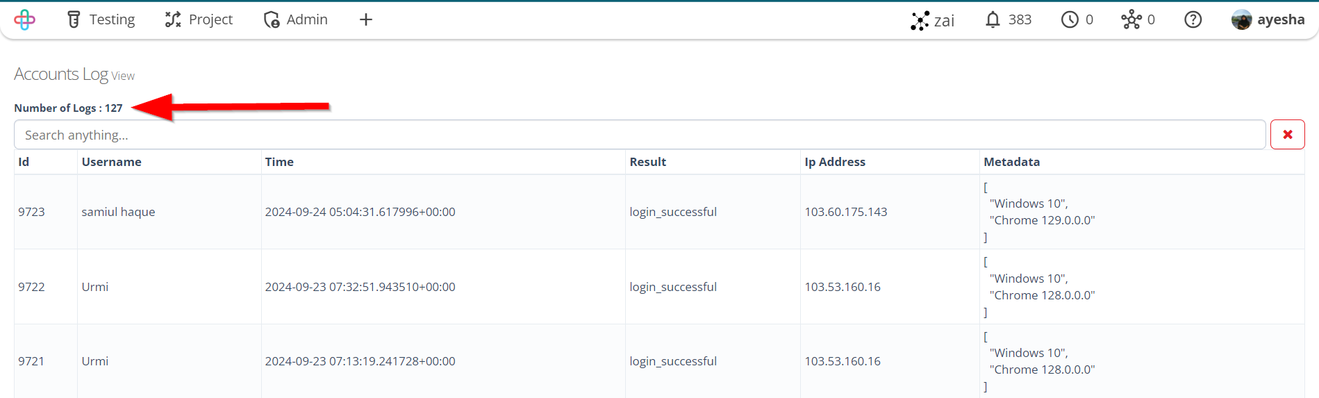Screen dimensions: 1319x398
Task: Click the Username column header
Action: [x=111, y=162]
